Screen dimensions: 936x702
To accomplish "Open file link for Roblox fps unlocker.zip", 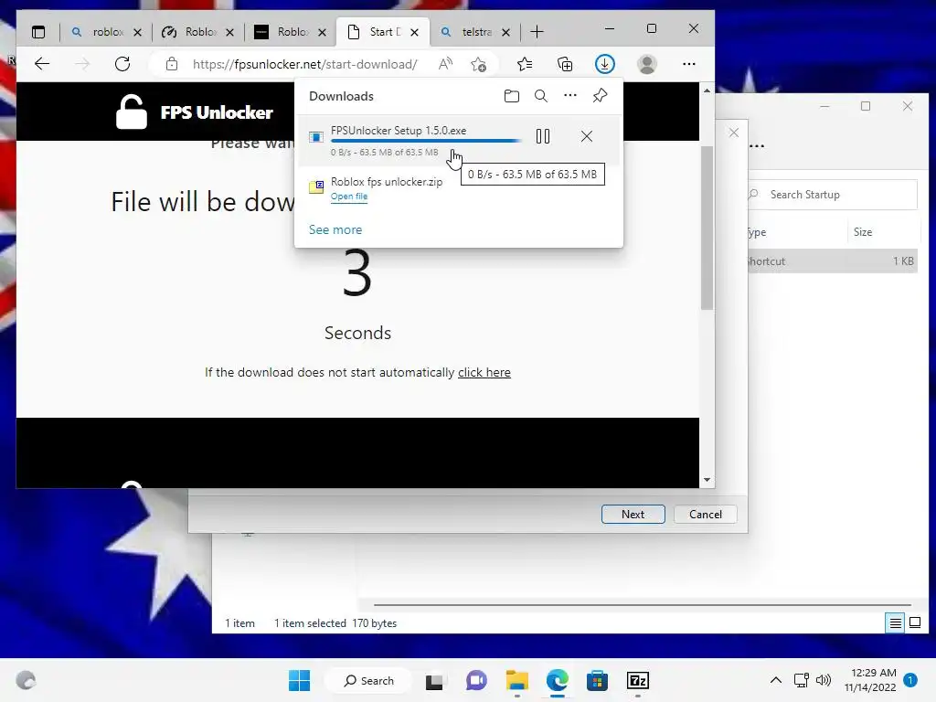I will (349, 197).
